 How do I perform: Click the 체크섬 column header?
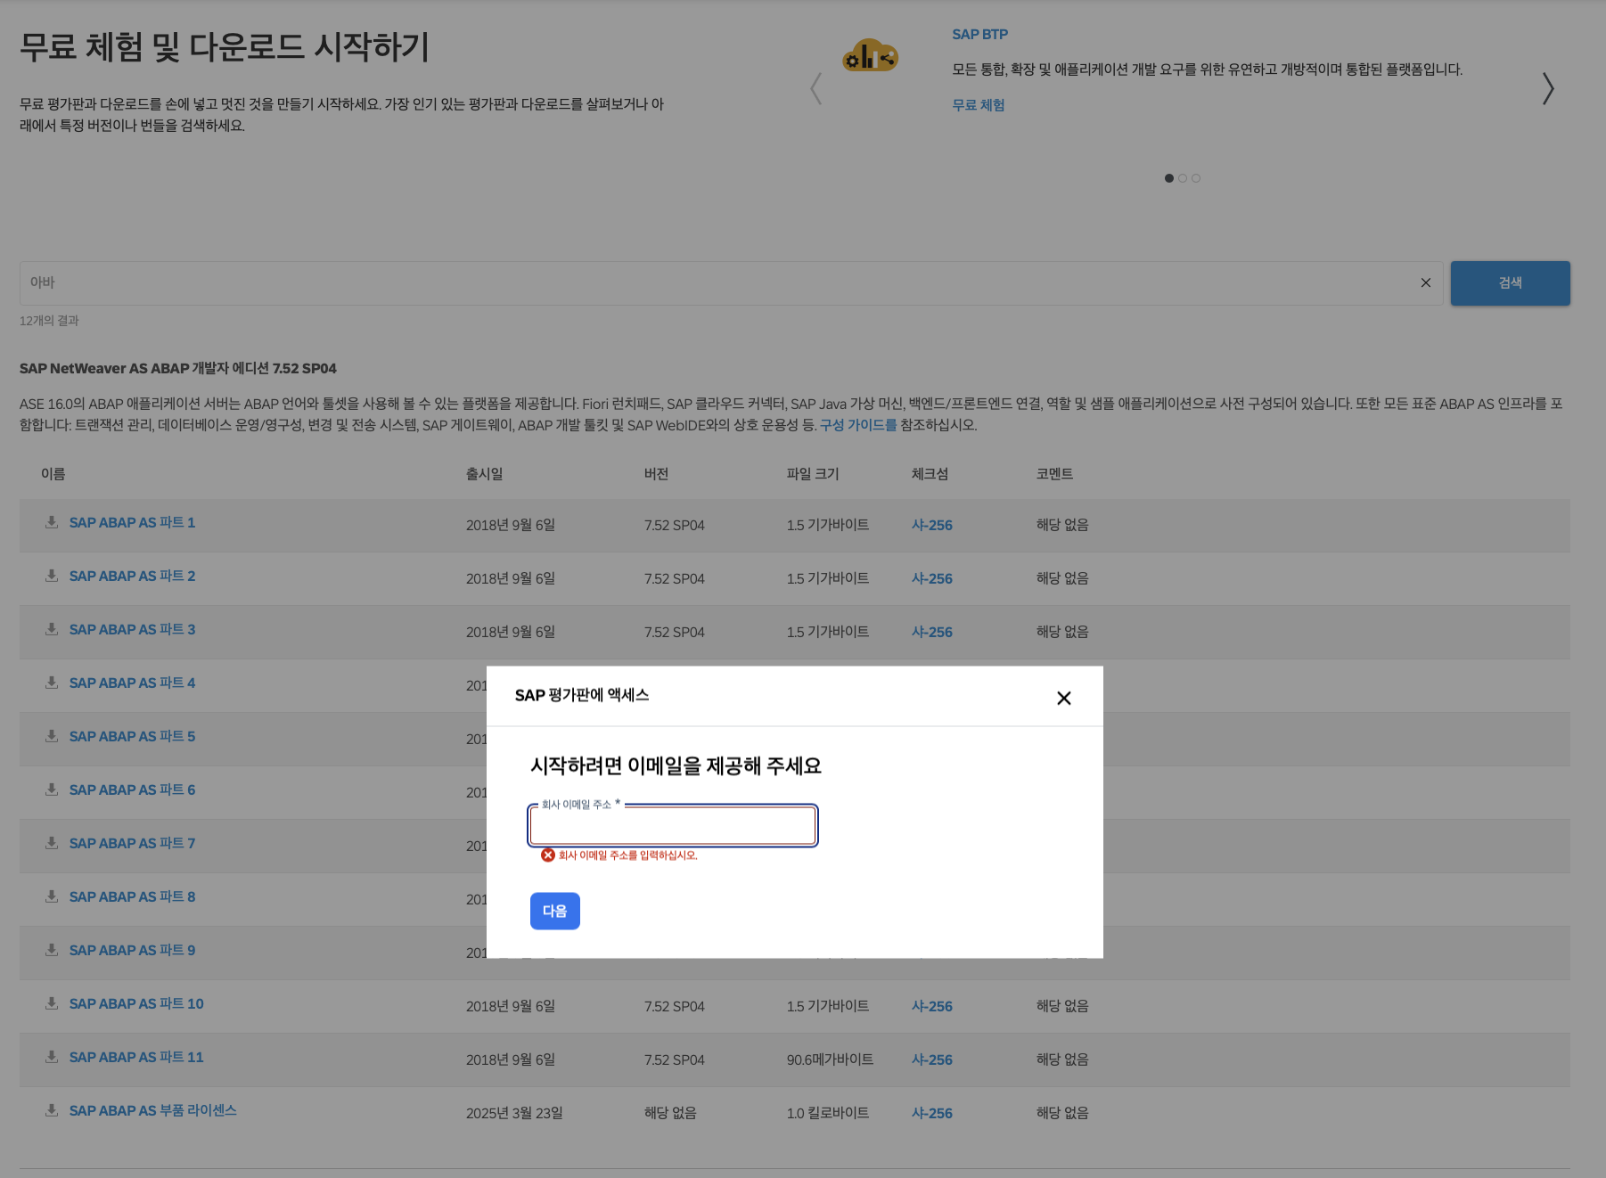(930, 473)
